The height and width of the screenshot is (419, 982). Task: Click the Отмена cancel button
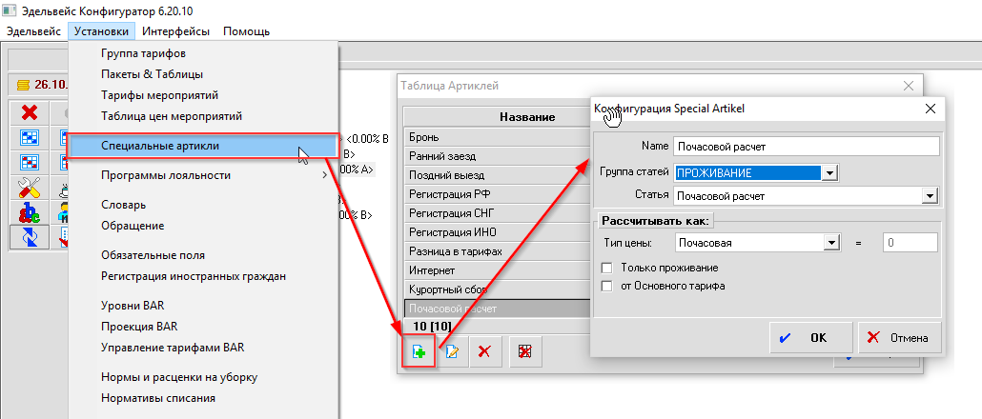tap(900, 337)
